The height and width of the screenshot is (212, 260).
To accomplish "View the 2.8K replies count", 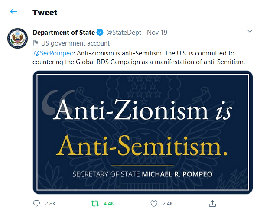I will [x=50, y=203].
